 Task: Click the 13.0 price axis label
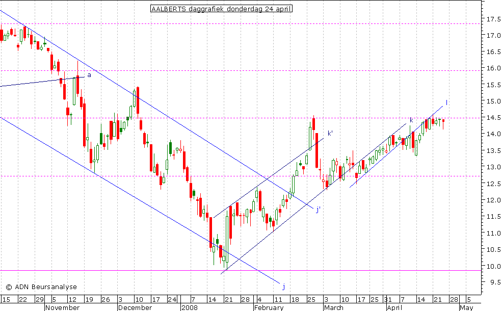(493, 167)
